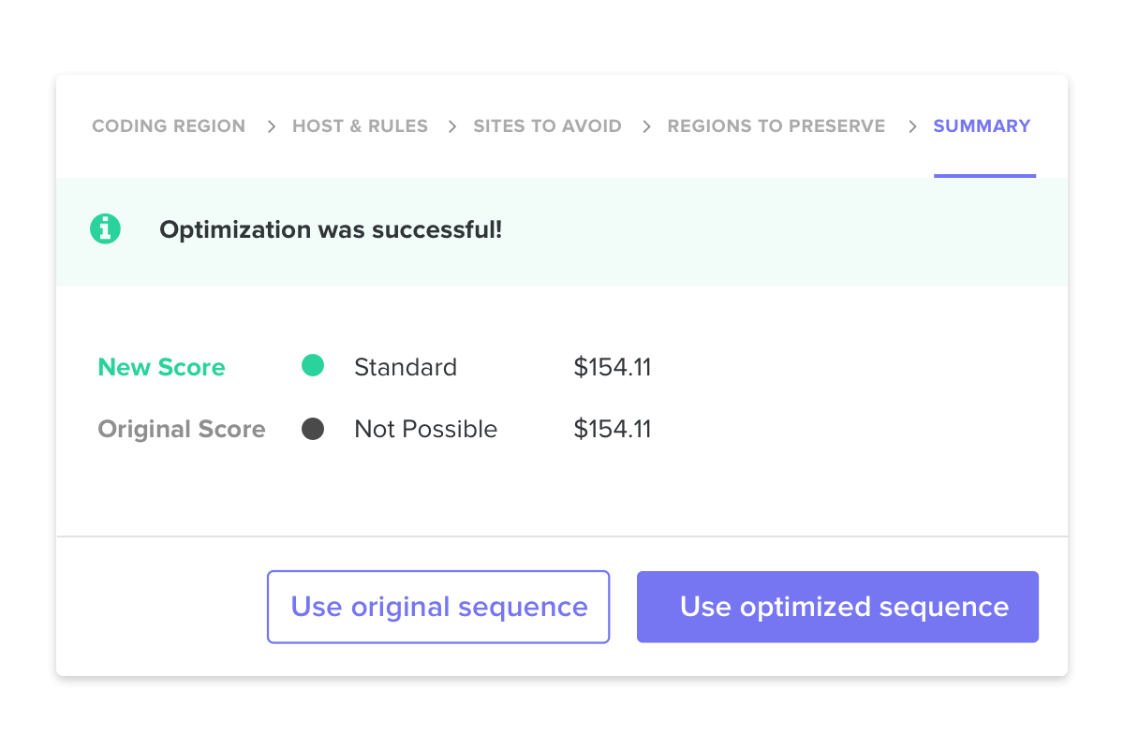Click the info icon in the success banner

click(x=106, y=229)
